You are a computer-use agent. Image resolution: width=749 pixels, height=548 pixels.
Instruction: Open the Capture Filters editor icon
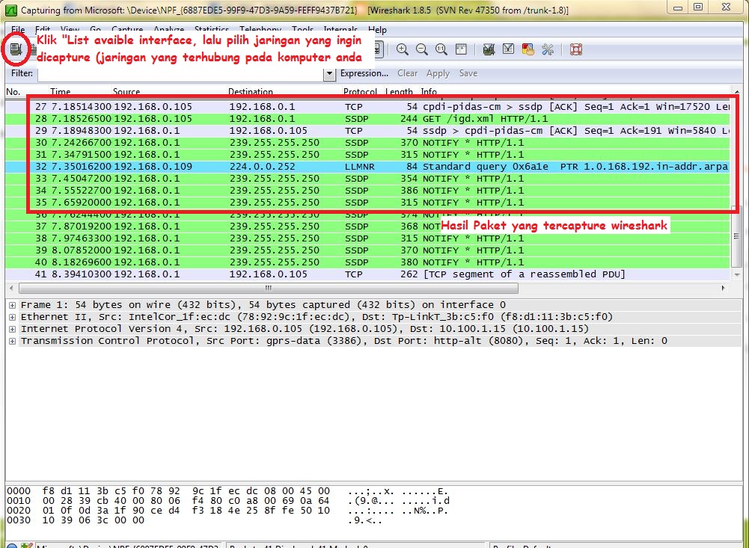point(489,49)
